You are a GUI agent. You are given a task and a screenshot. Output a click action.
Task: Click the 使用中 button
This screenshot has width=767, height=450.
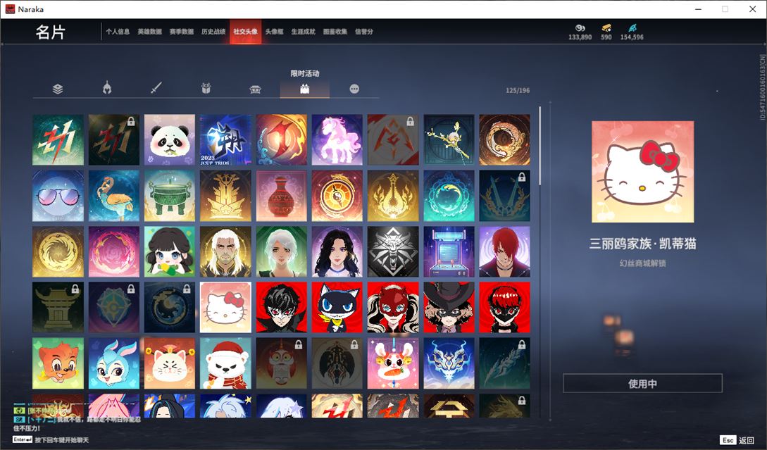(x=642, y=384)
